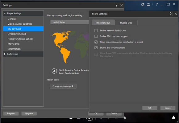Minimize the PowerDVD main window
The image size is (179, 123).
[163, 5]
